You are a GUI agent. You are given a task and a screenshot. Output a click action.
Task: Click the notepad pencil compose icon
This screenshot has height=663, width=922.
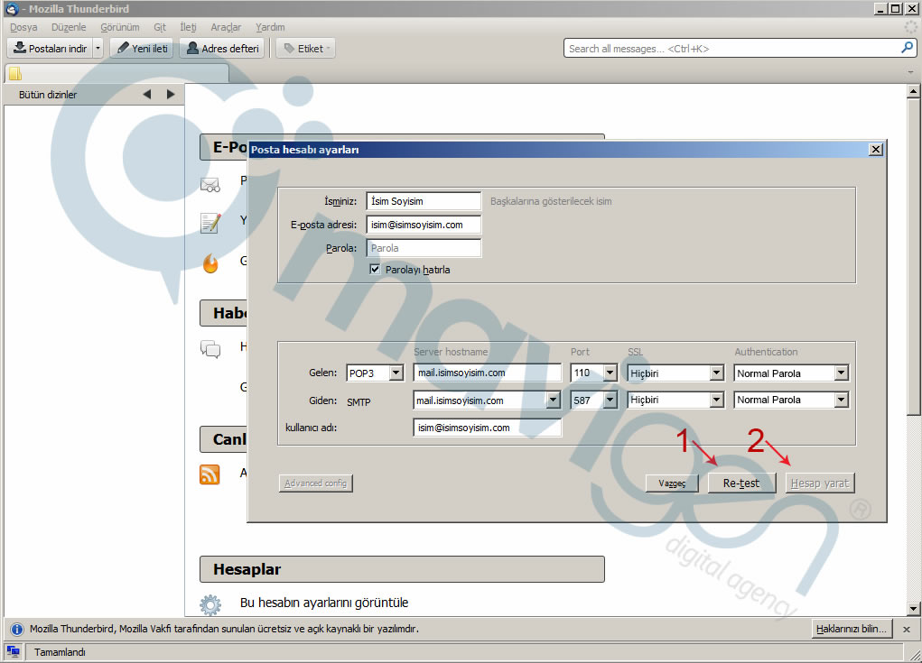[x=210, y=223]
